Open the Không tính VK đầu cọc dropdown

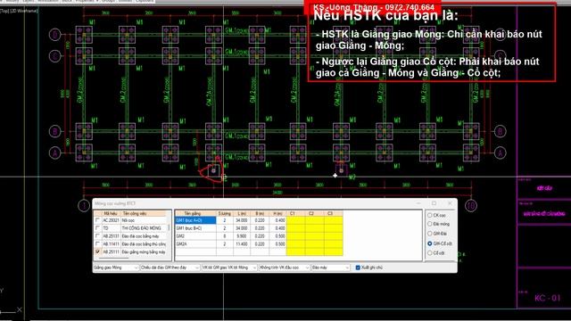click(x=284, y=267)
